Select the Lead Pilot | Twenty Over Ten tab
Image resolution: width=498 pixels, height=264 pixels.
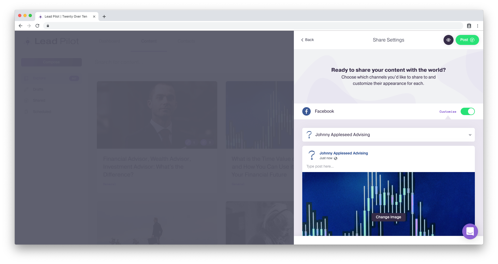[x=67, y=16]
